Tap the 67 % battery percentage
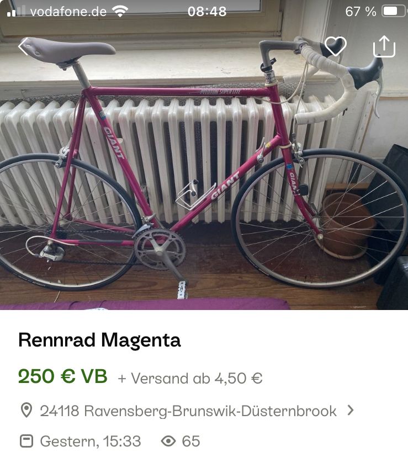 pos(361,12)
